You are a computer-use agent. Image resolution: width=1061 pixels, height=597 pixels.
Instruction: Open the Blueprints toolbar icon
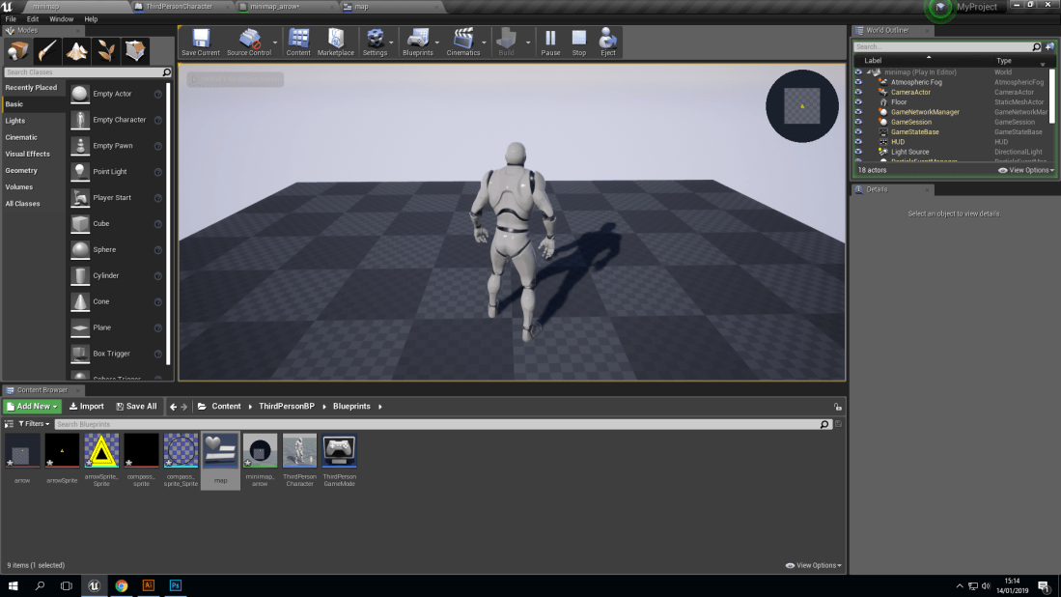click(419, 43)
